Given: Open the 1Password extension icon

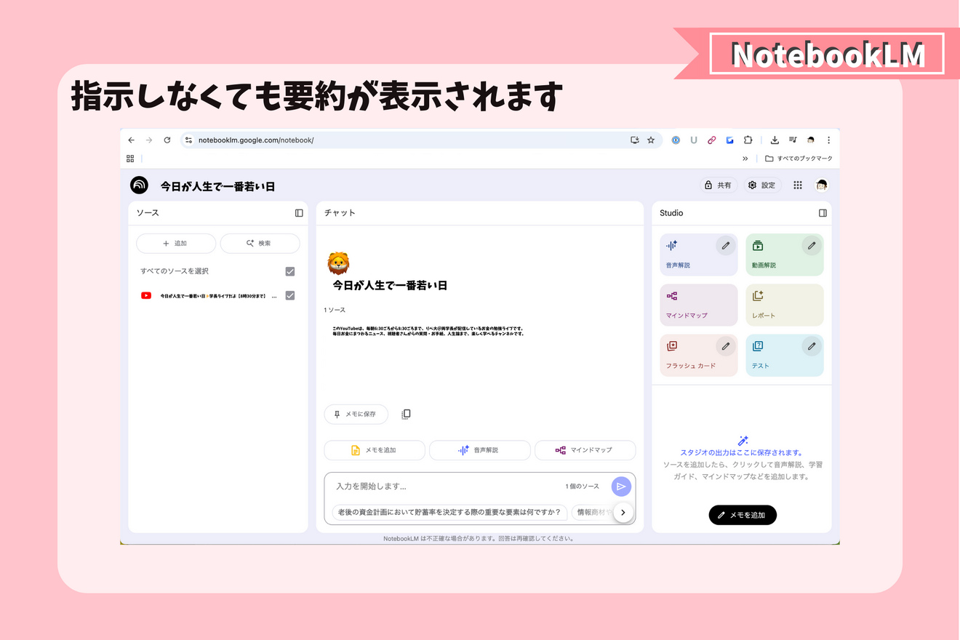Looking at the screenshot, I should pyautogui.click(x=676, y=140).
